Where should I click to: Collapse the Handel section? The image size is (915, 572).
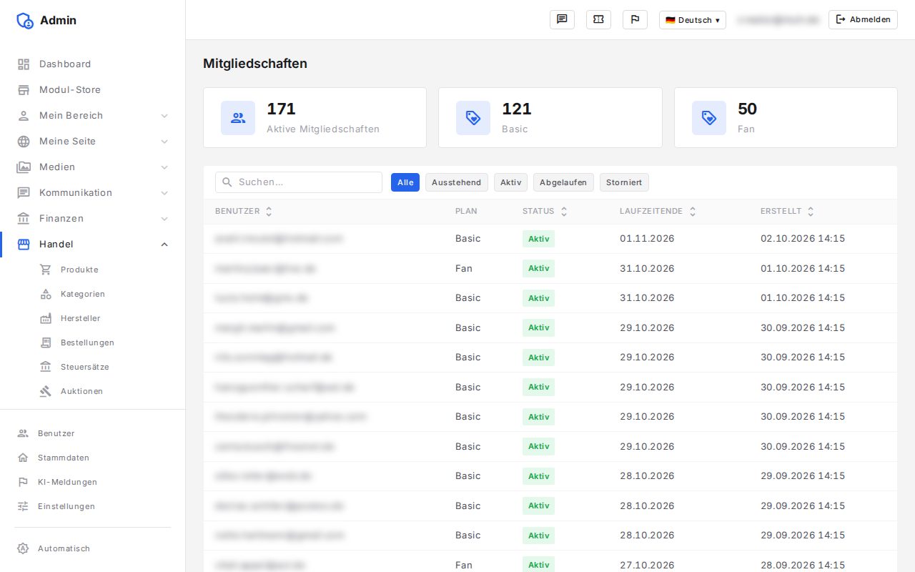[x=93, y=245]
